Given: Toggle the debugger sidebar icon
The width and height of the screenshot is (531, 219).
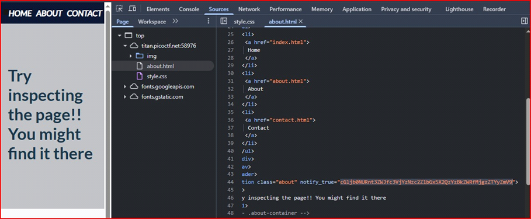Looking at the screenshot, I should click(x=525, y=22).
